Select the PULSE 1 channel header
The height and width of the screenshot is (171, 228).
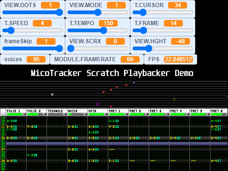click(16, 113)
